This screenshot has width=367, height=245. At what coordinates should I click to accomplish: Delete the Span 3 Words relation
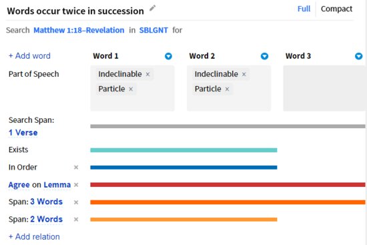(76, 202)
